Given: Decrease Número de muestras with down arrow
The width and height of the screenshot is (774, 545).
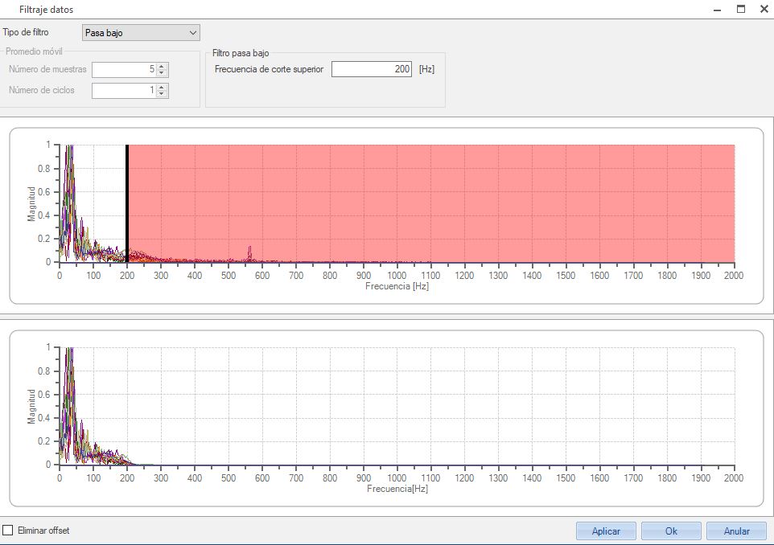Looking at the screenshot, I should point(162,73).
